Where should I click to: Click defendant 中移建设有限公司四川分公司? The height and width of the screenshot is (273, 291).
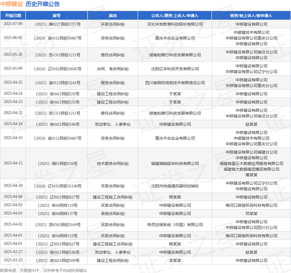pos(251,228)
